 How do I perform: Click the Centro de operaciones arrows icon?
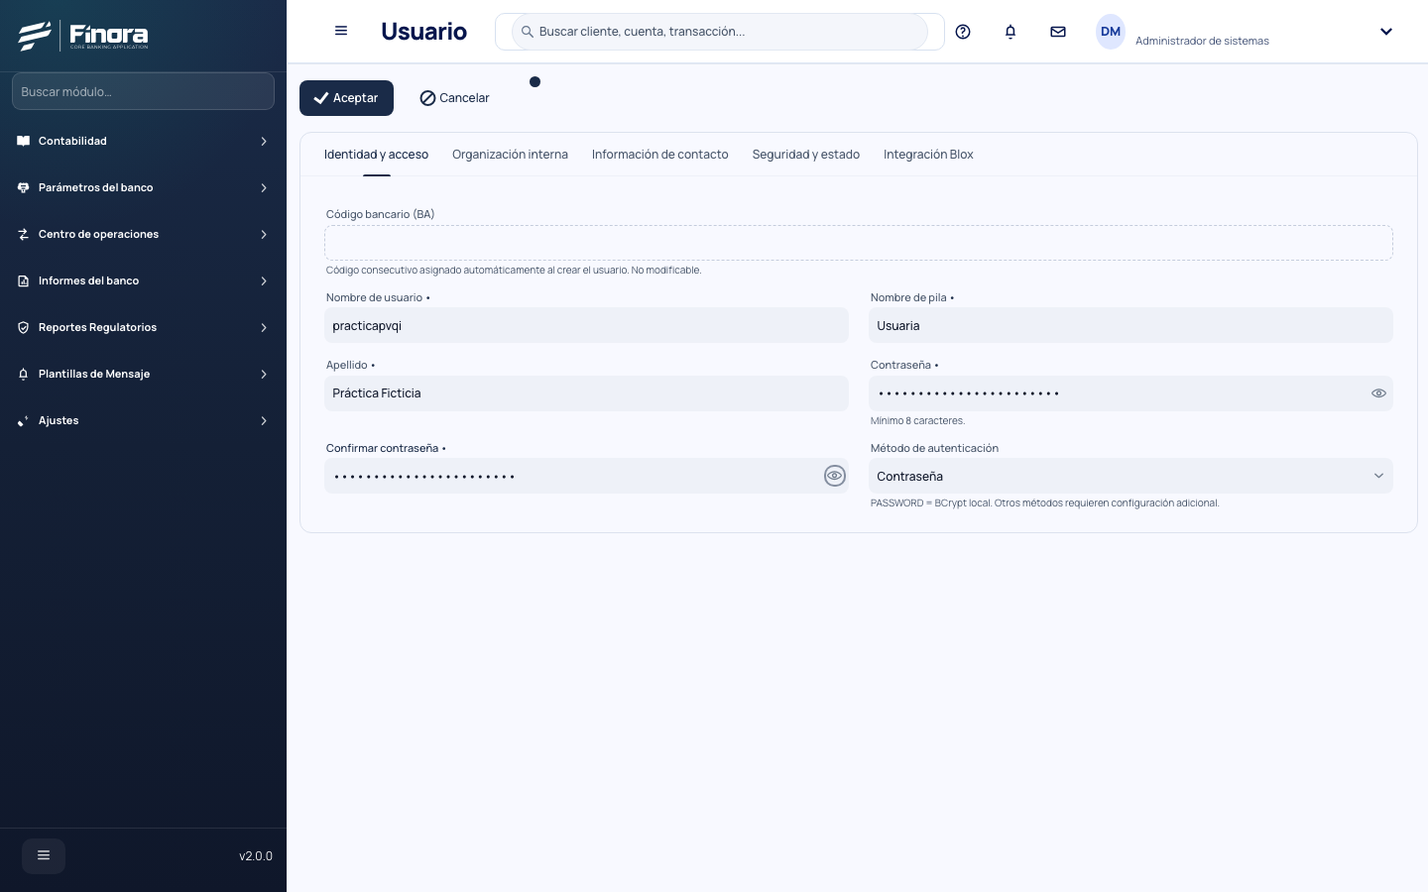tap(24, 234)
